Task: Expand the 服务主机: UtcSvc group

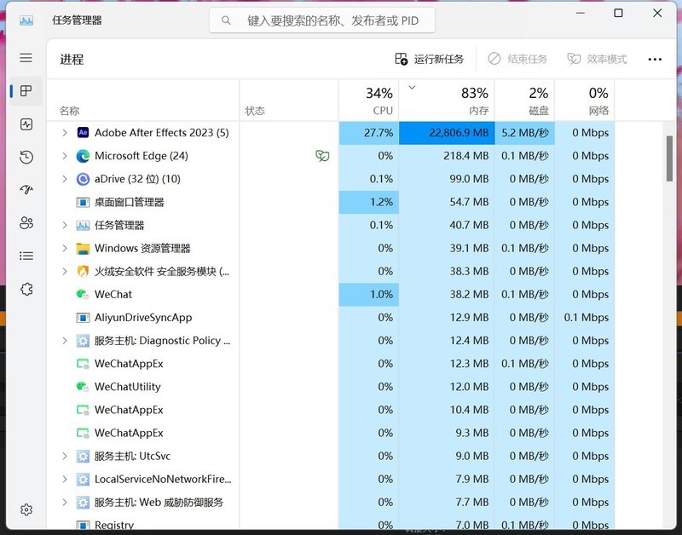Action: [64, 456]
